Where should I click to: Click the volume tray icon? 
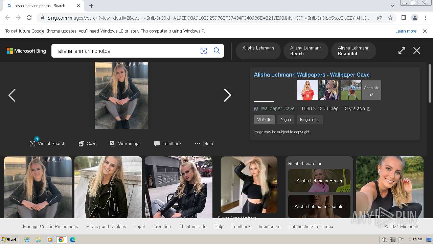click(385, 240)
